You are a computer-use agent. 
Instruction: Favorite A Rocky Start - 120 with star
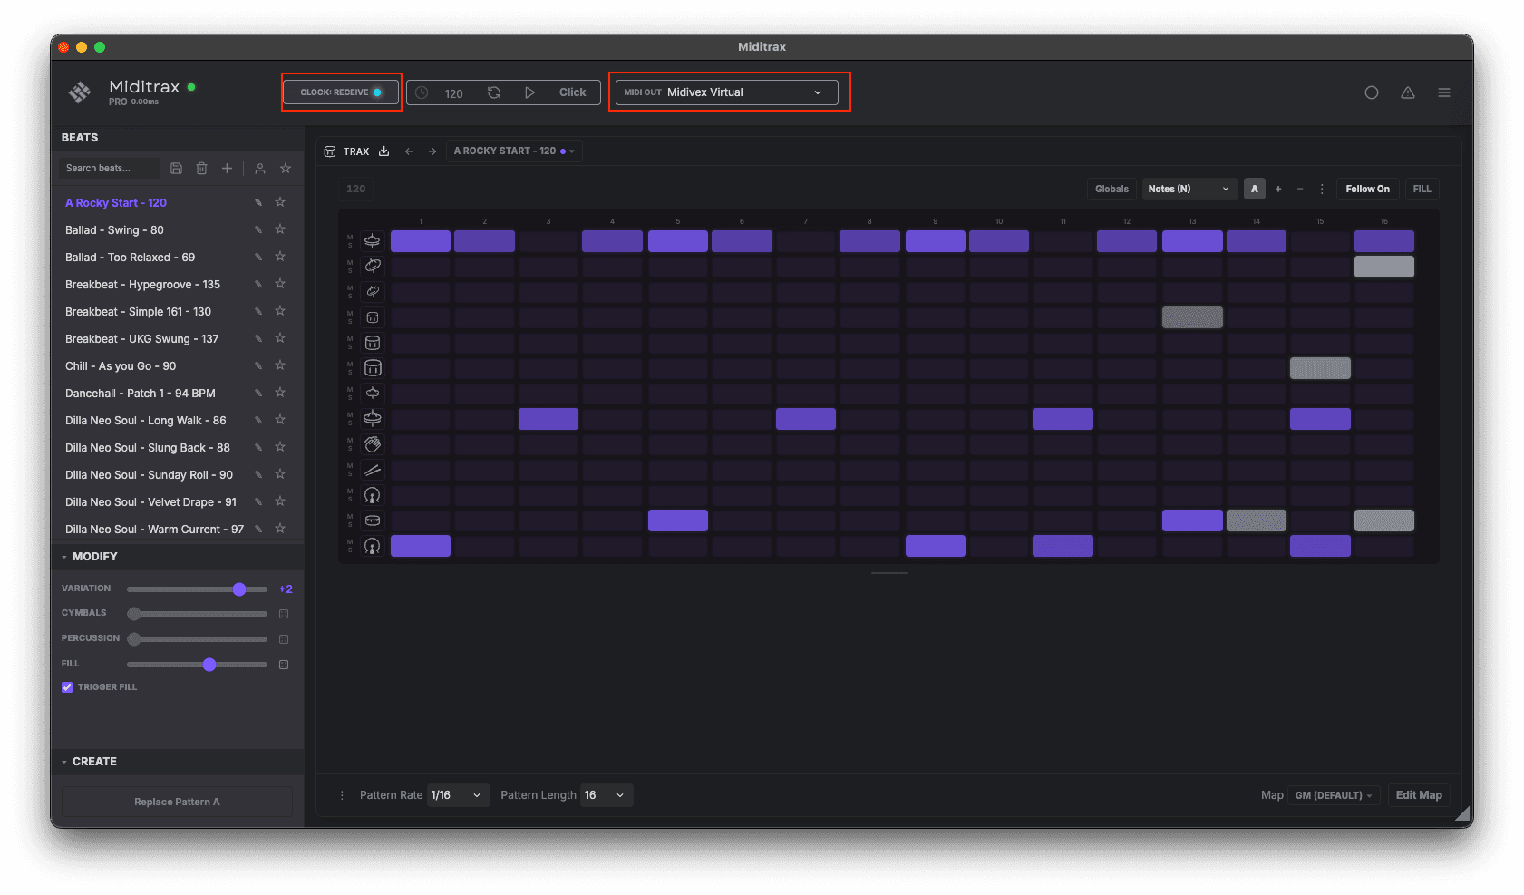pyautogui.click(x=280, y=202)
